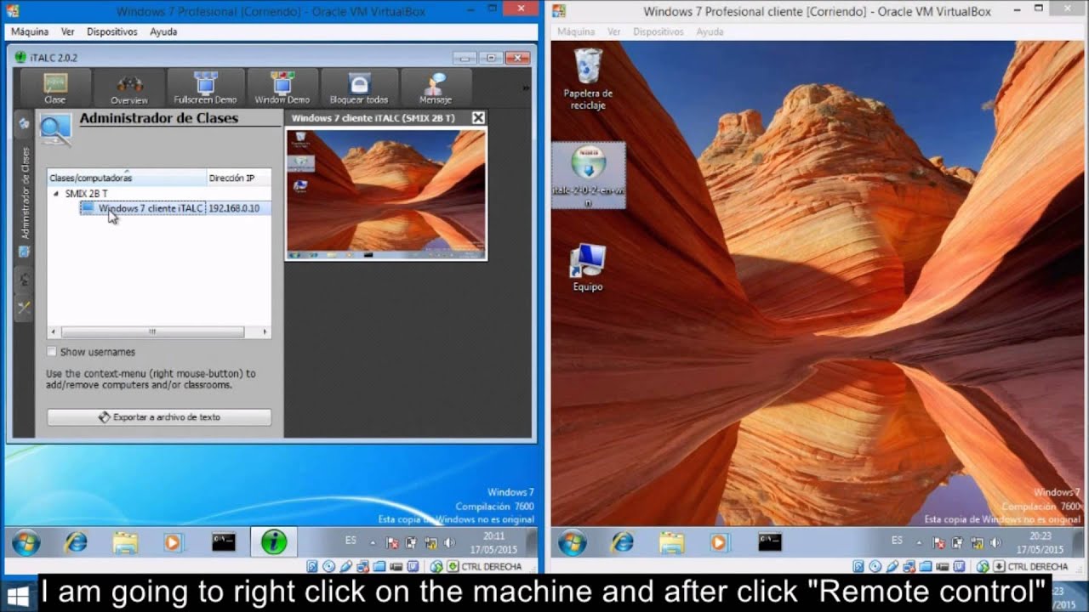
Task: Open Dispositivos menu in client VirtualBox window
Action: pyautogui.click(x=659, y=31)
